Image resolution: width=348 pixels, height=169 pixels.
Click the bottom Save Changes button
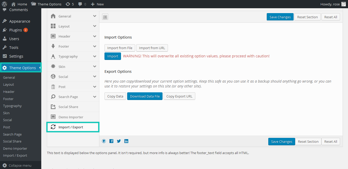coord(282,141)
